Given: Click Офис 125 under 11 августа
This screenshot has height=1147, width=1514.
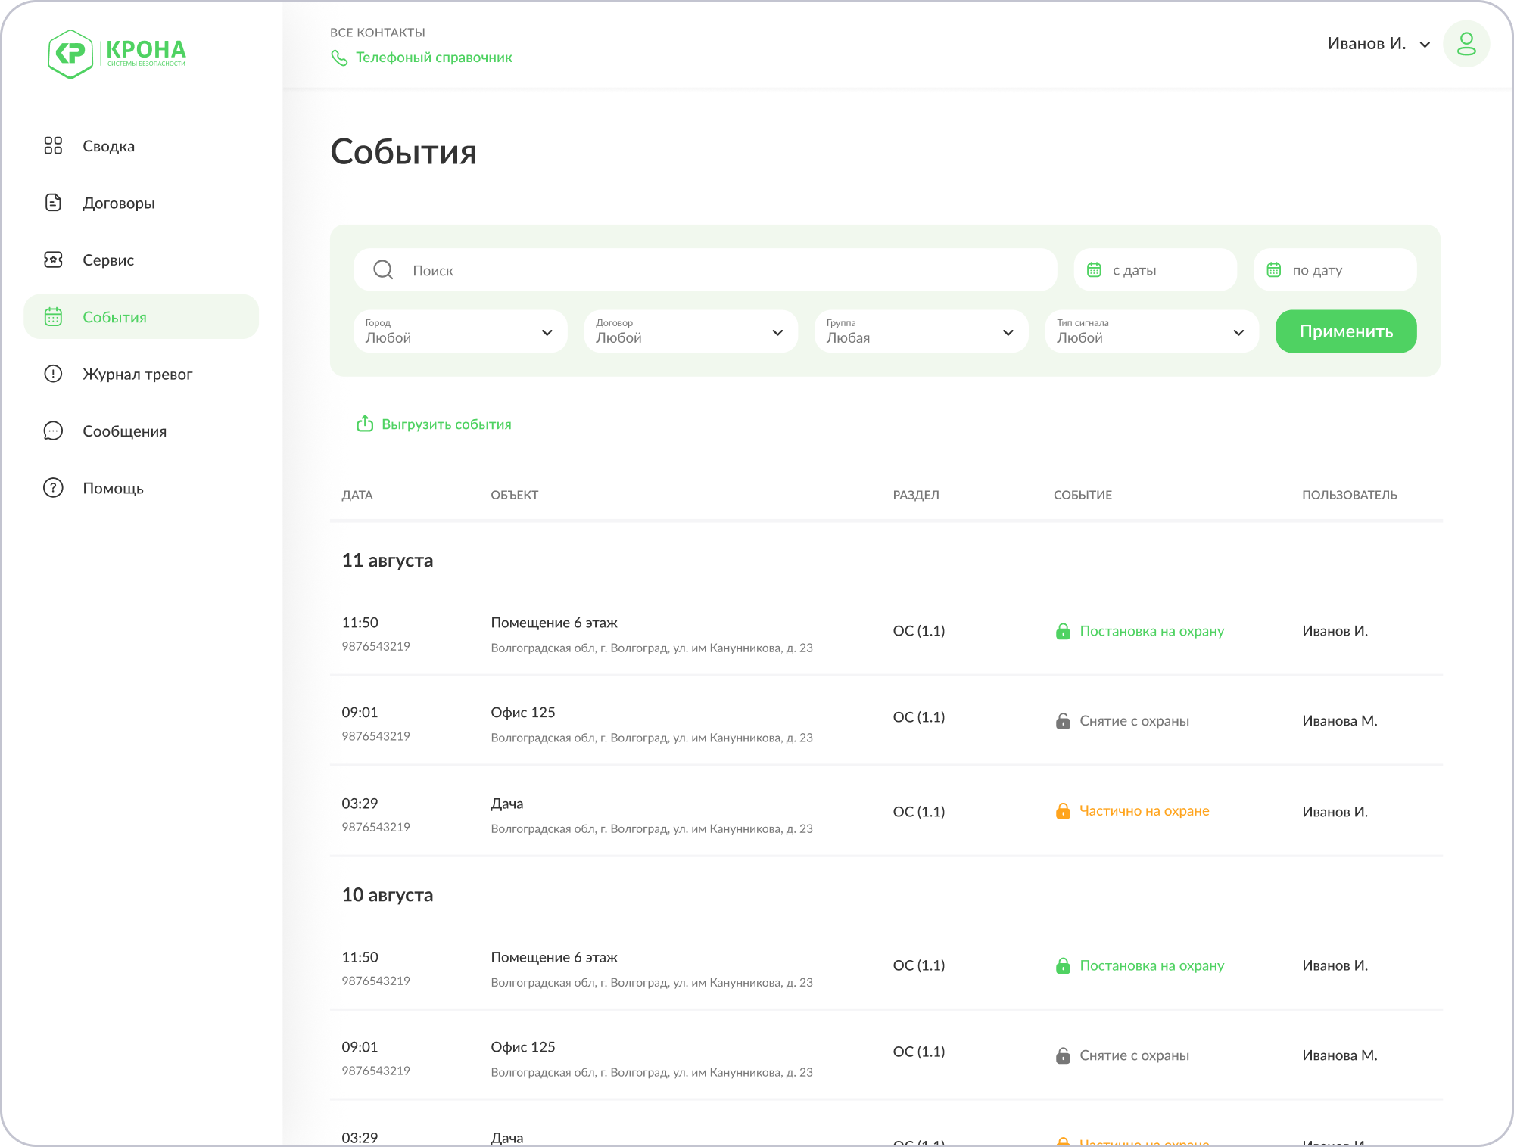Looking at the screenshot, I should pos(523,713).
